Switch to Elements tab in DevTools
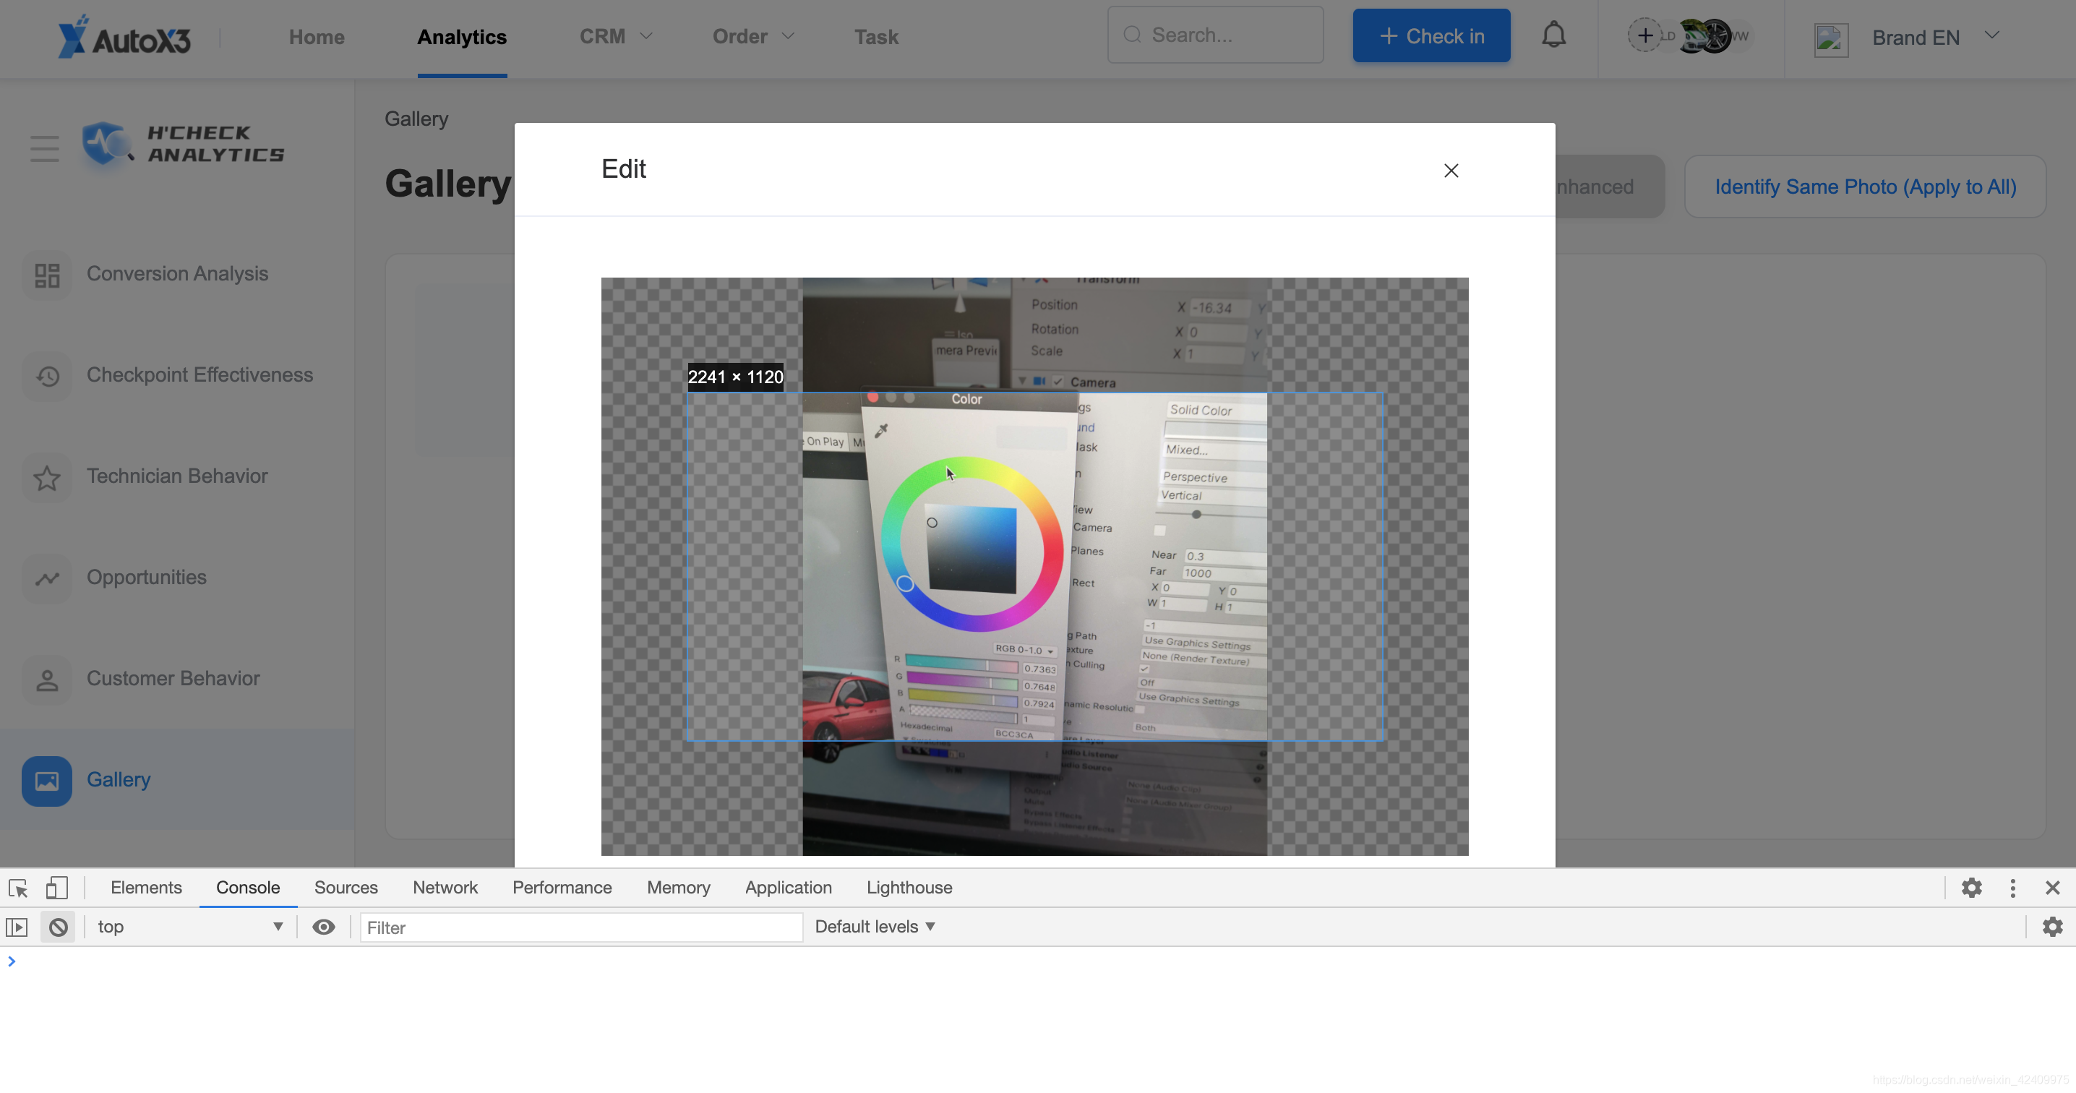 coord(145,887)
